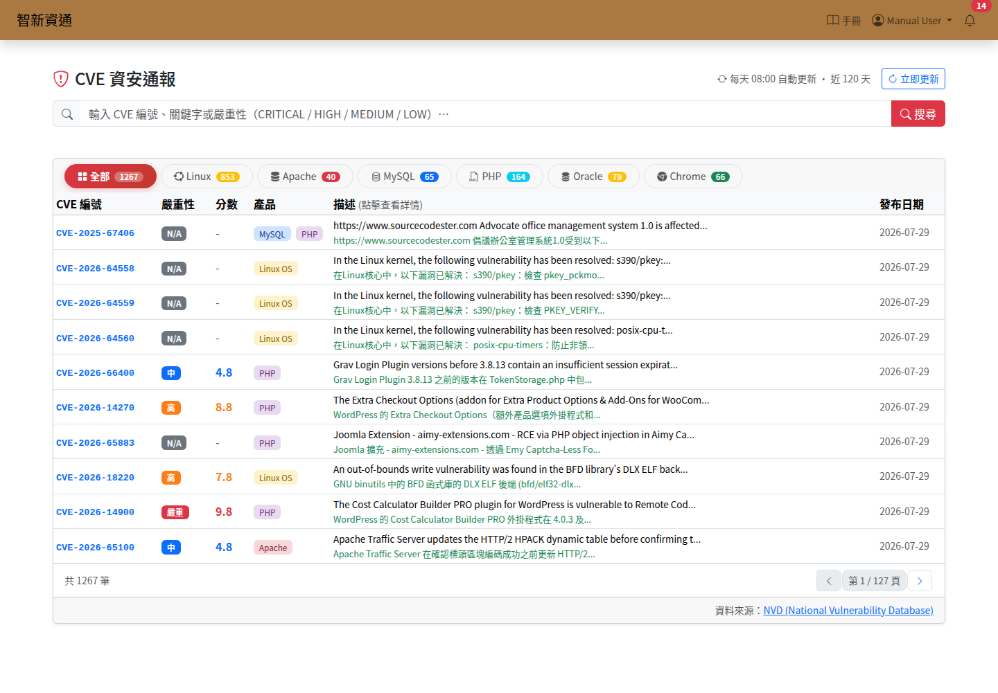This screenshot has height=693, width=998.
Task: Select the Linux 853 filter tab
Action: (207, 177)
